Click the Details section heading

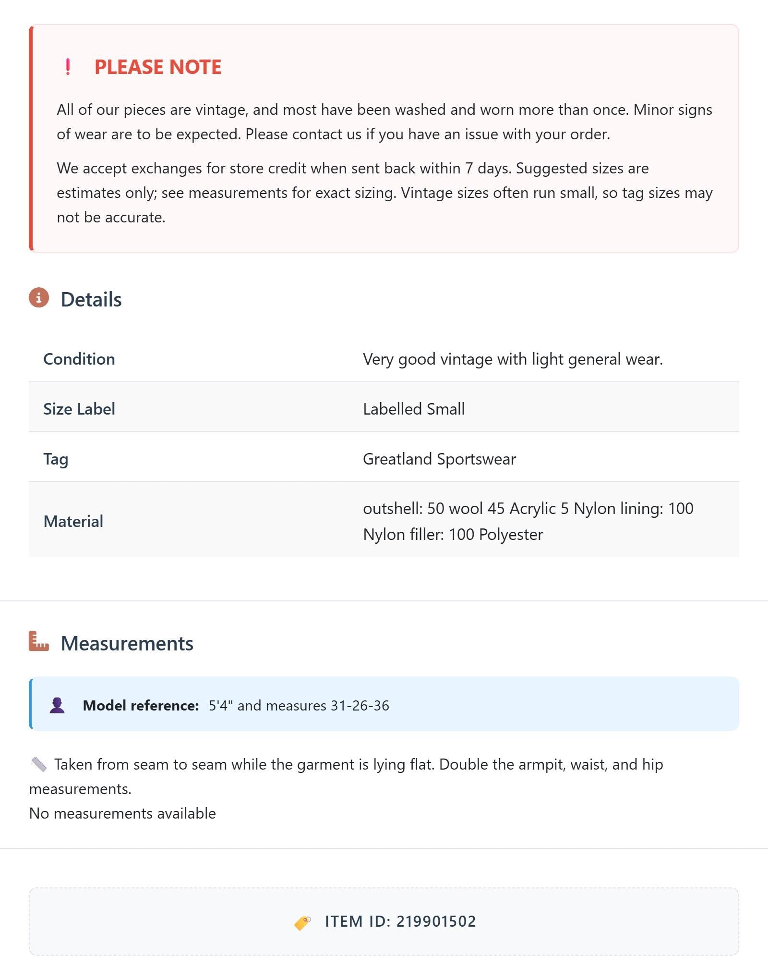(91, 299)
